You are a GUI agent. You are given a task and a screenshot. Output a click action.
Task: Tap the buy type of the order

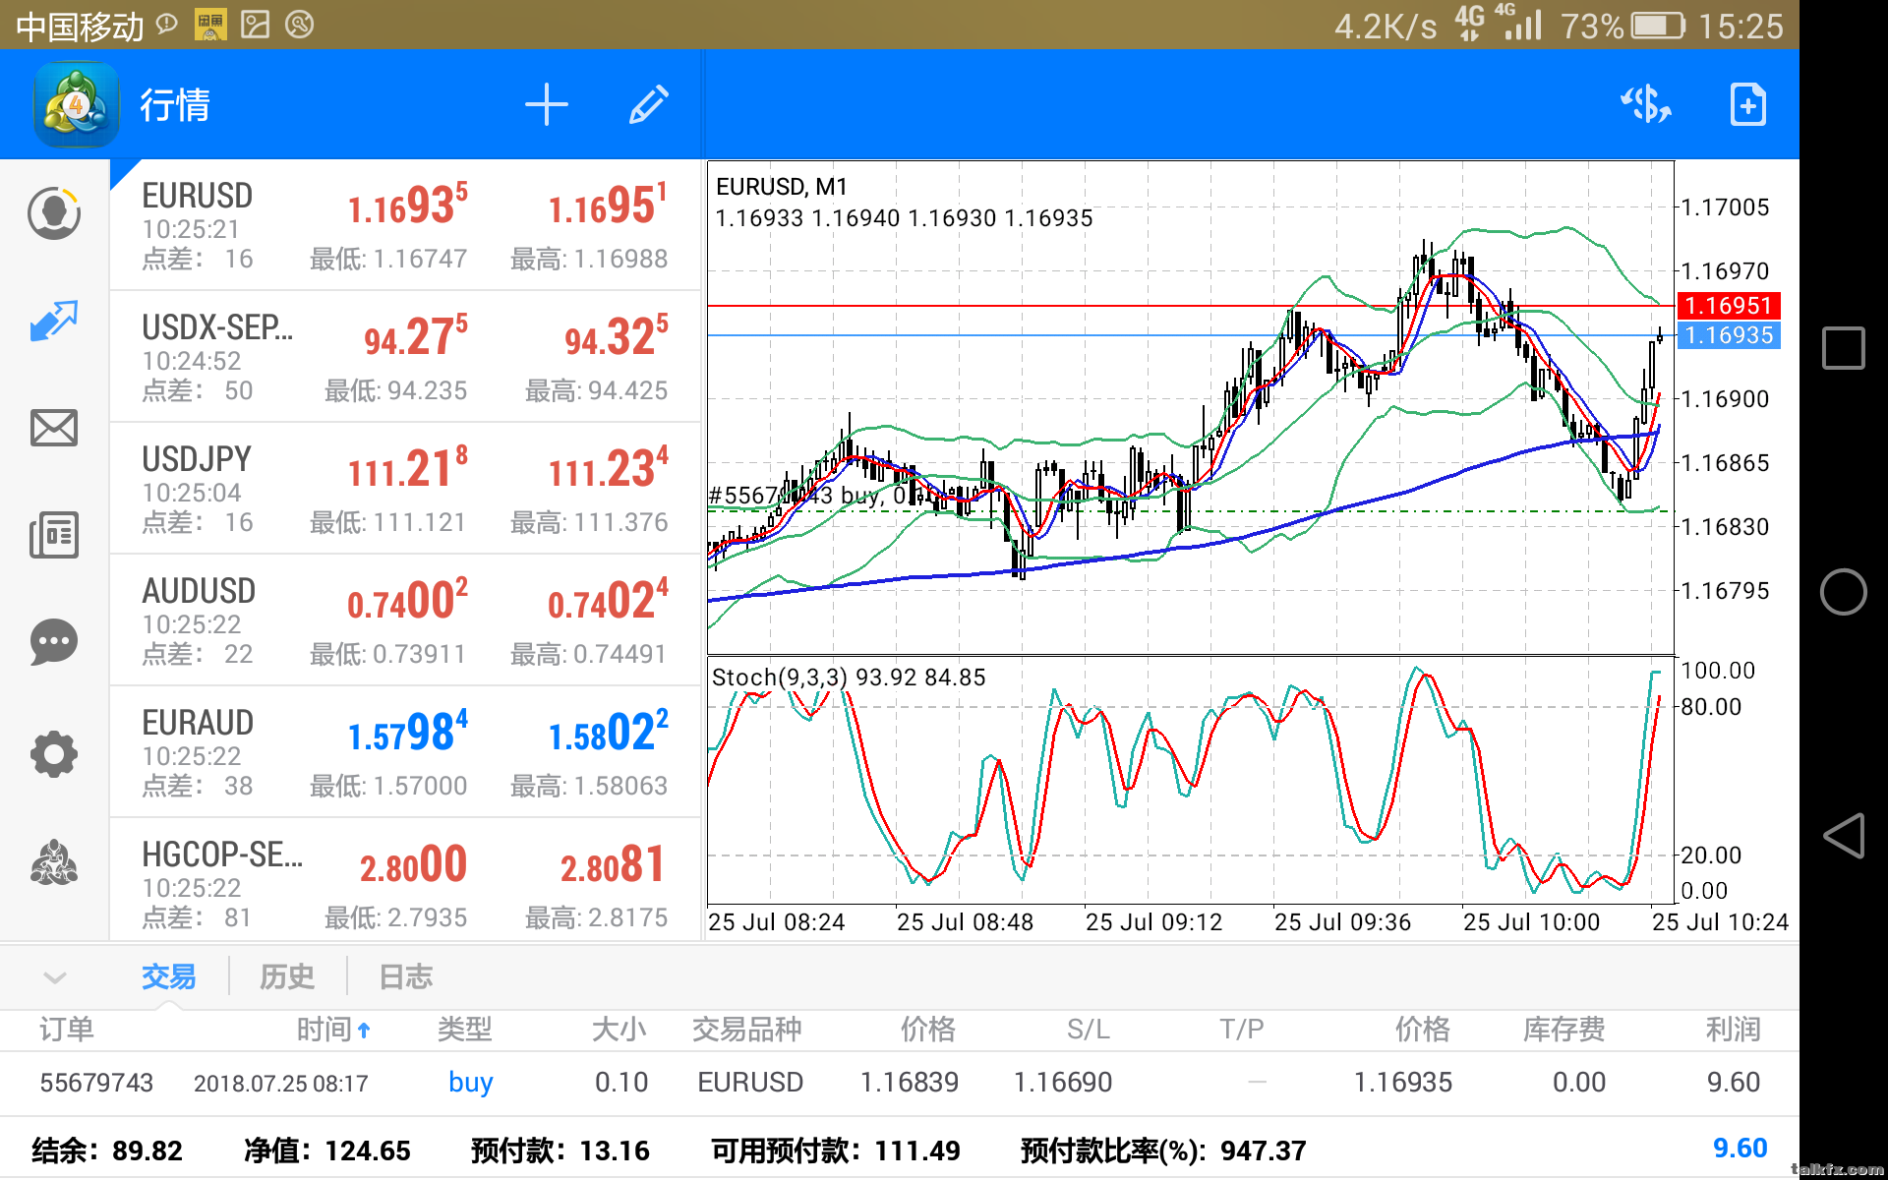tap(470, 1082)
